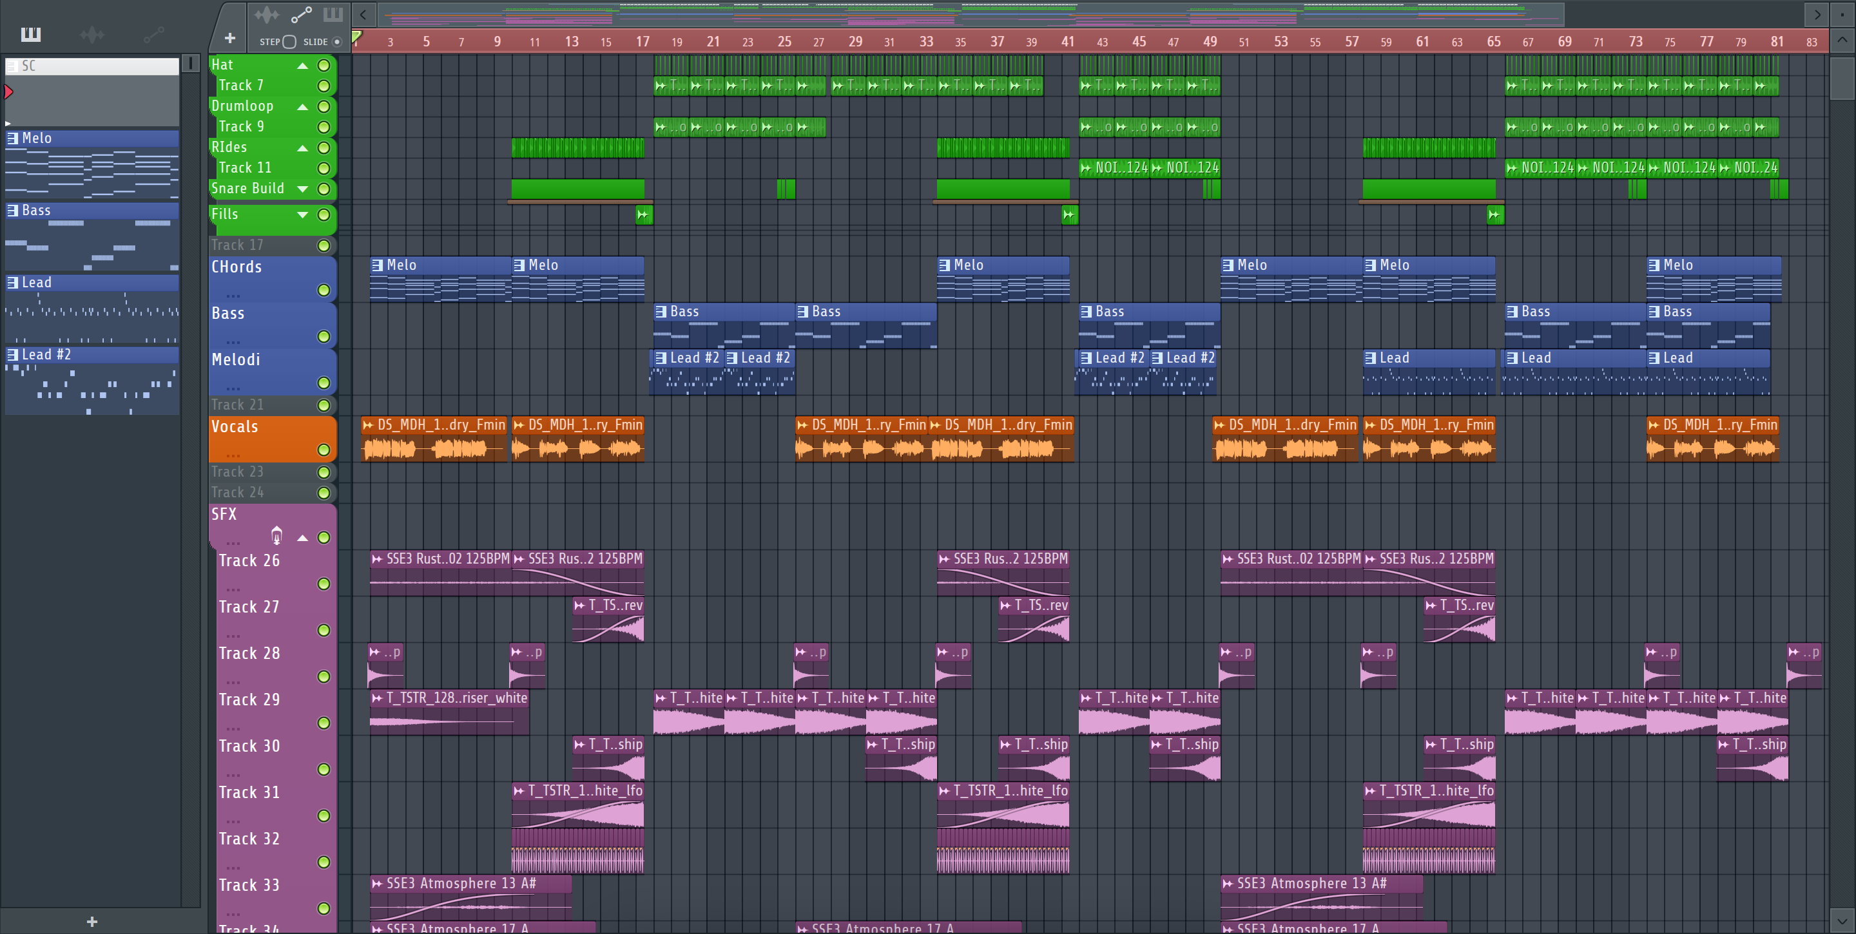
Task: Select the Bass pattern in picker
Action: (92, 236)
